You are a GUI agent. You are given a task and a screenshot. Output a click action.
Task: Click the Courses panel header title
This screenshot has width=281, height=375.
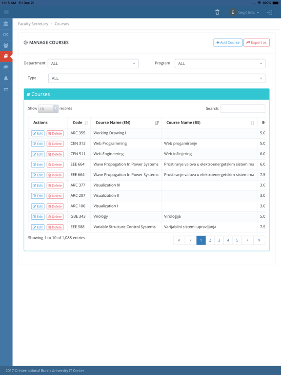(x=40, y=94)
